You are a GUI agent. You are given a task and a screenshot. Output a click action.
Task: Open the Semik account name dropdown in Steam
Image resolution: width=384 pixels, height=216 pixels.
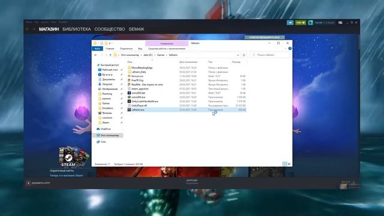click(324, 23)
